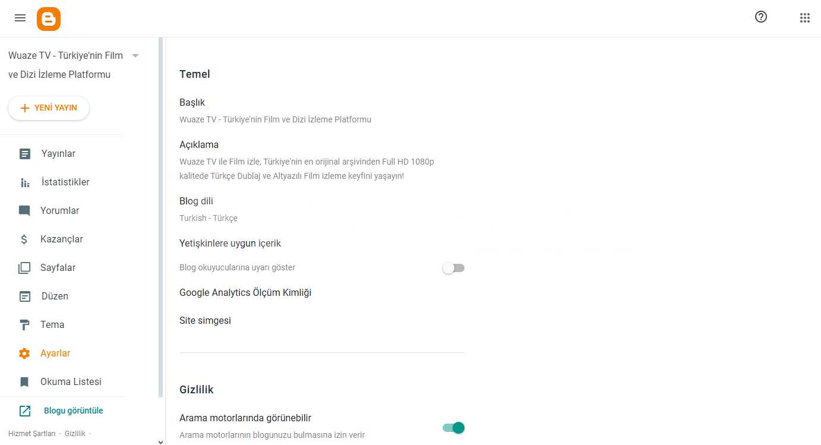Viewport: 821px width, 445px height.
Task: Click the İstatistikler bar chart icon
Action: click(x=24, y=182)
